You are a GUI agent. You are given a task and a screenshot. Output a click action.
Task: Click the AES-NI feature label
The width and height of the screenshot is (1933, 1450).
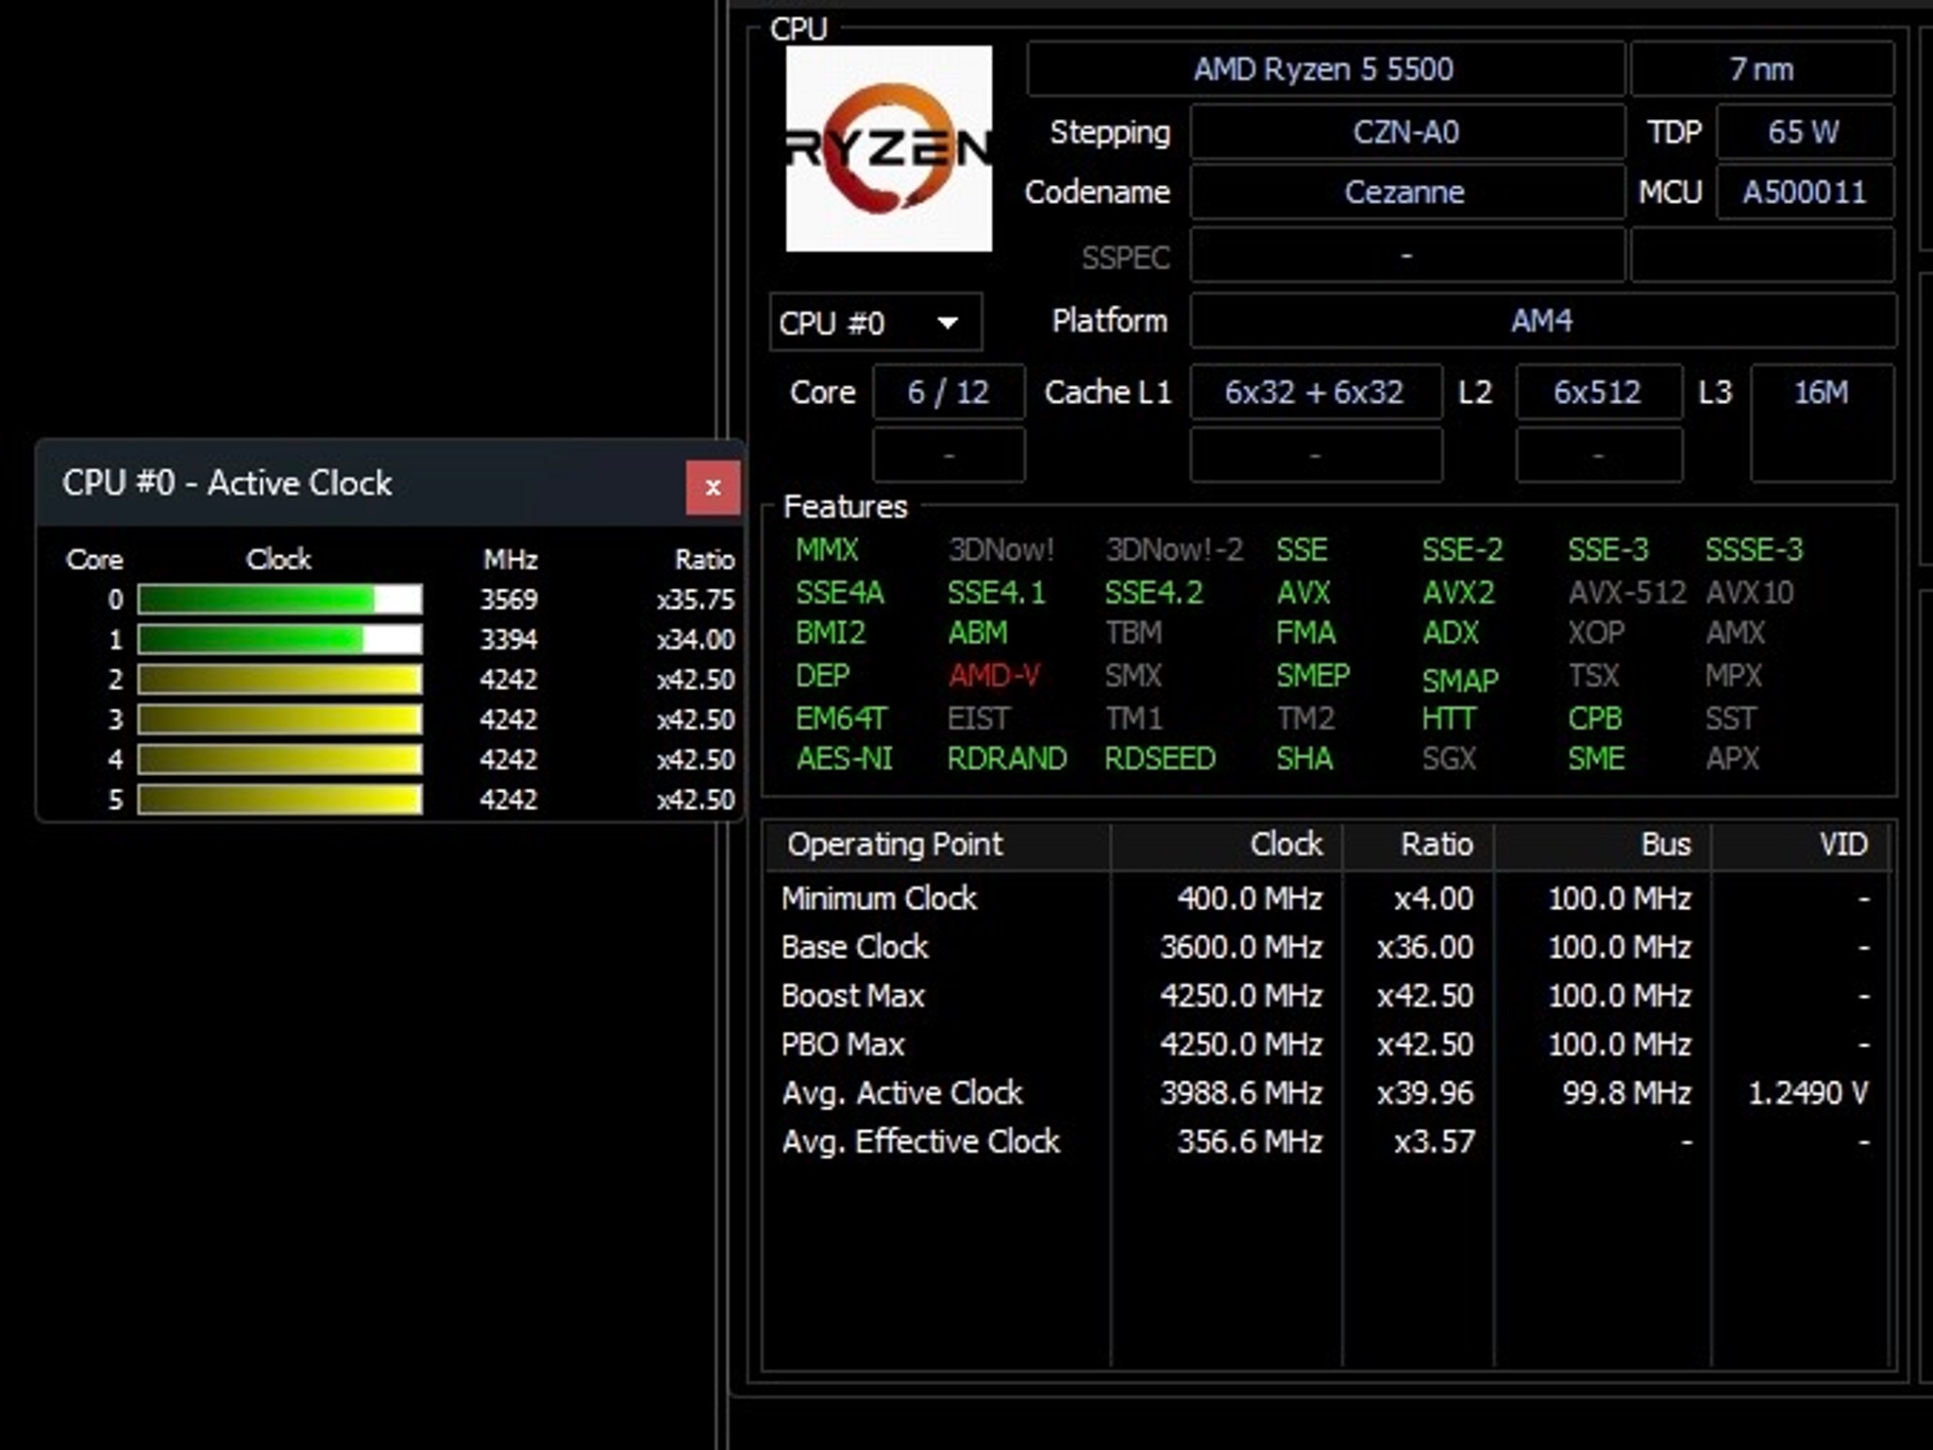click(x=844, y=759)
